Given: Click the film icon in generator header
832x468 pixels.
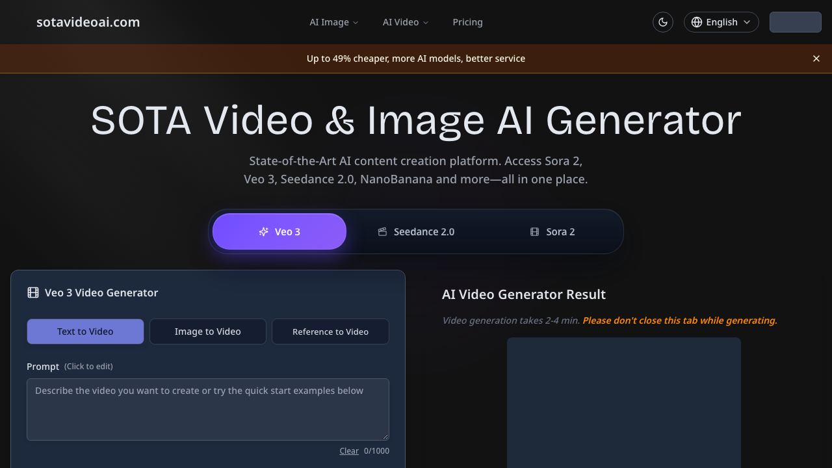Looking at the screenshot, I should (x=33, y=292).
